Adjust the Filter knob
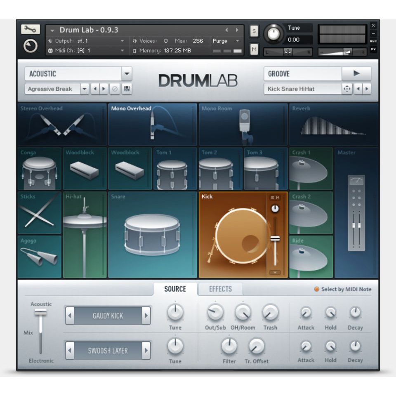This screenshot has height=396, width=396. point(229,346)
